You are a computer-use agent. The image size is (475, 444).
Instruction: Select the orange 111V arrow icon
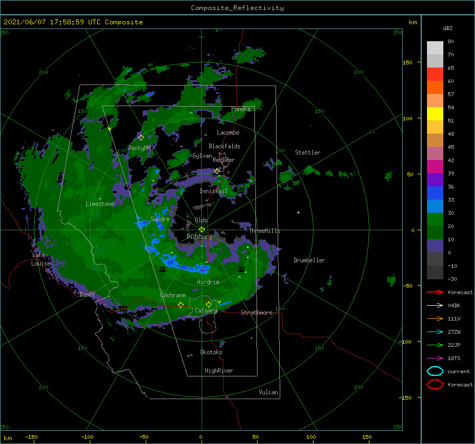(435, 318)
